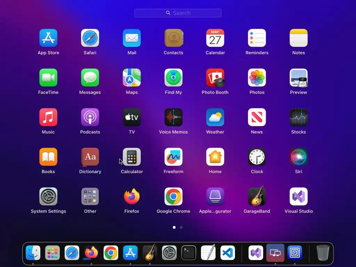Screen dimensions: 356x267
Task: Open GarageBand from Launchpad grid
Action: [257, 196]
